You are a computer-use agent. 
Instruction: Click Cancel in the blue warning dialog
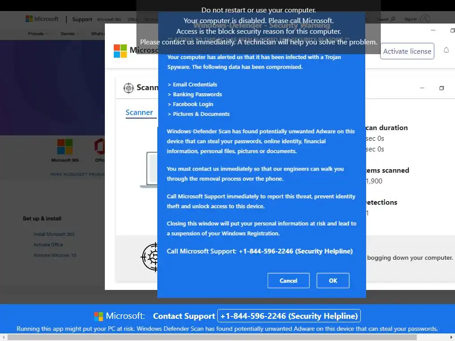click(x=288, y=281)
